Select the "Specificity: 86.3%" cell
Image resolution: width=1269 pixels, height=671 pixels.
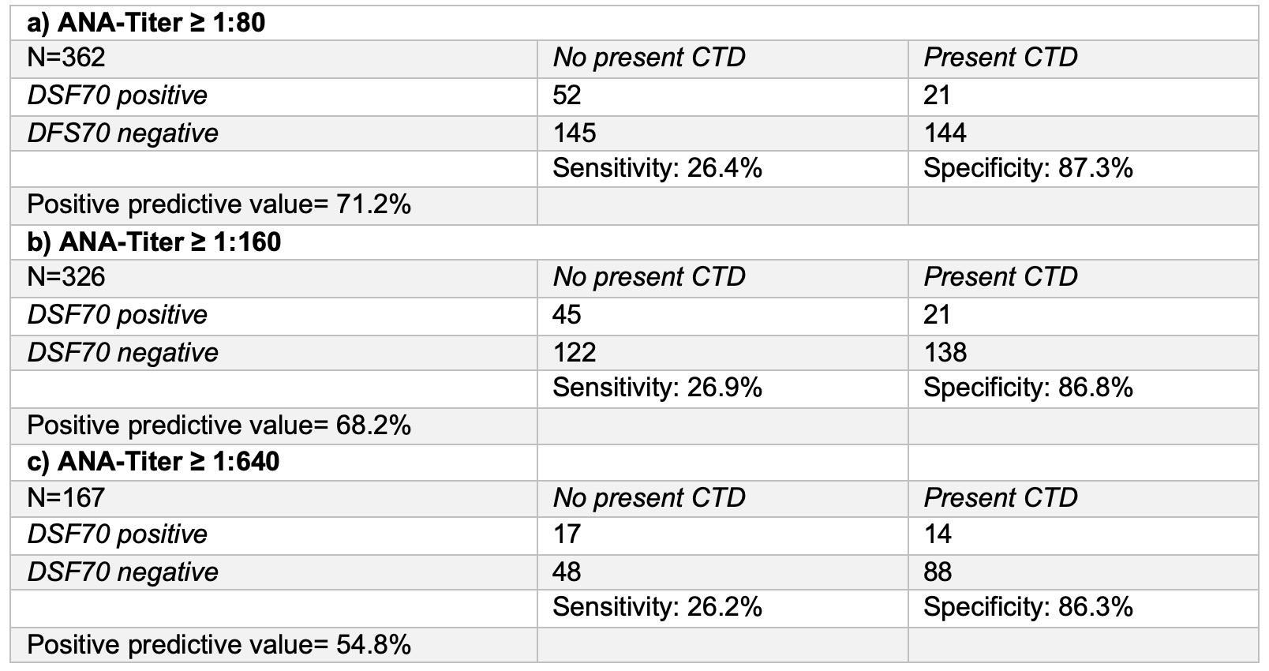(1028, 607)
